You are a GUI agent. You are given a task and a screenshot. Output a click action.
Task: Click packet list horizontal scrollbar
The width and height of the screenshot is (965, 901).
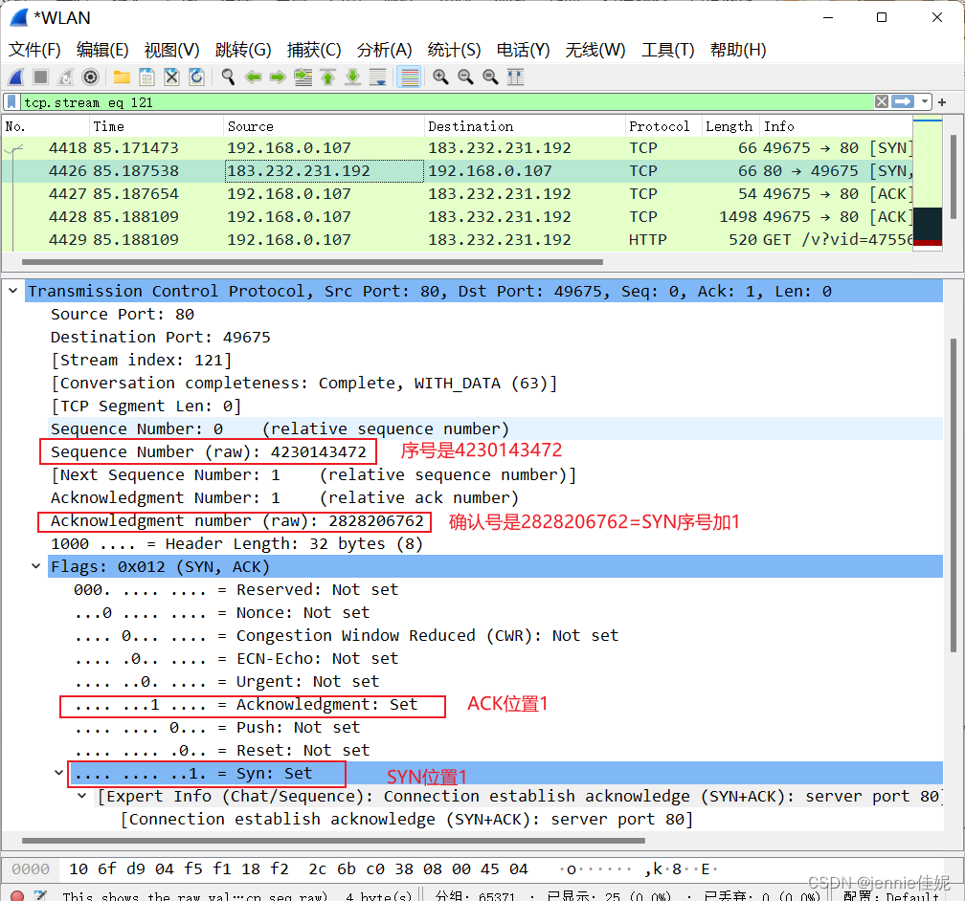pyautogui.click(x=312, y=262)
